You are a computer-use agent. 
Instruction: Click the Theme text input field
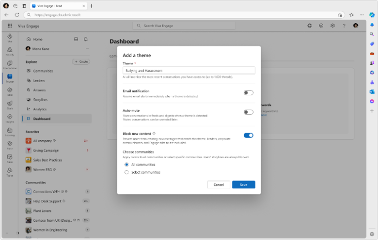pyautogui.click(x=189, y=71)
